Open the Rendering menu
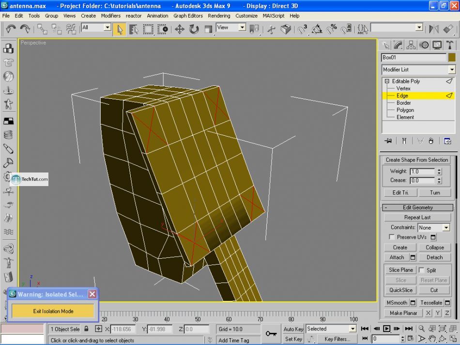This screenshot has height=345, width=460. pyautogui.click(x=219, y=16)
